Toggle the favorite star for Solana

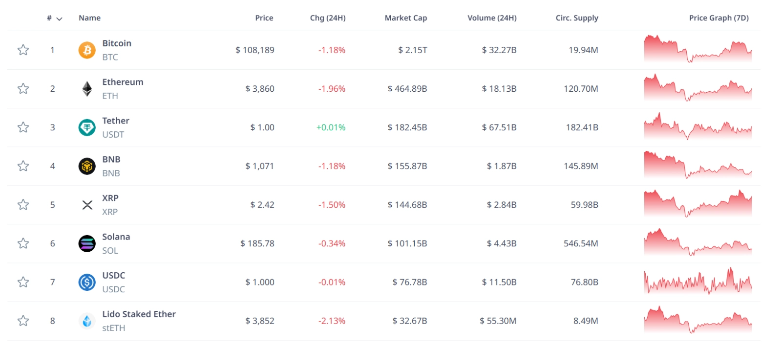point(23,243)
